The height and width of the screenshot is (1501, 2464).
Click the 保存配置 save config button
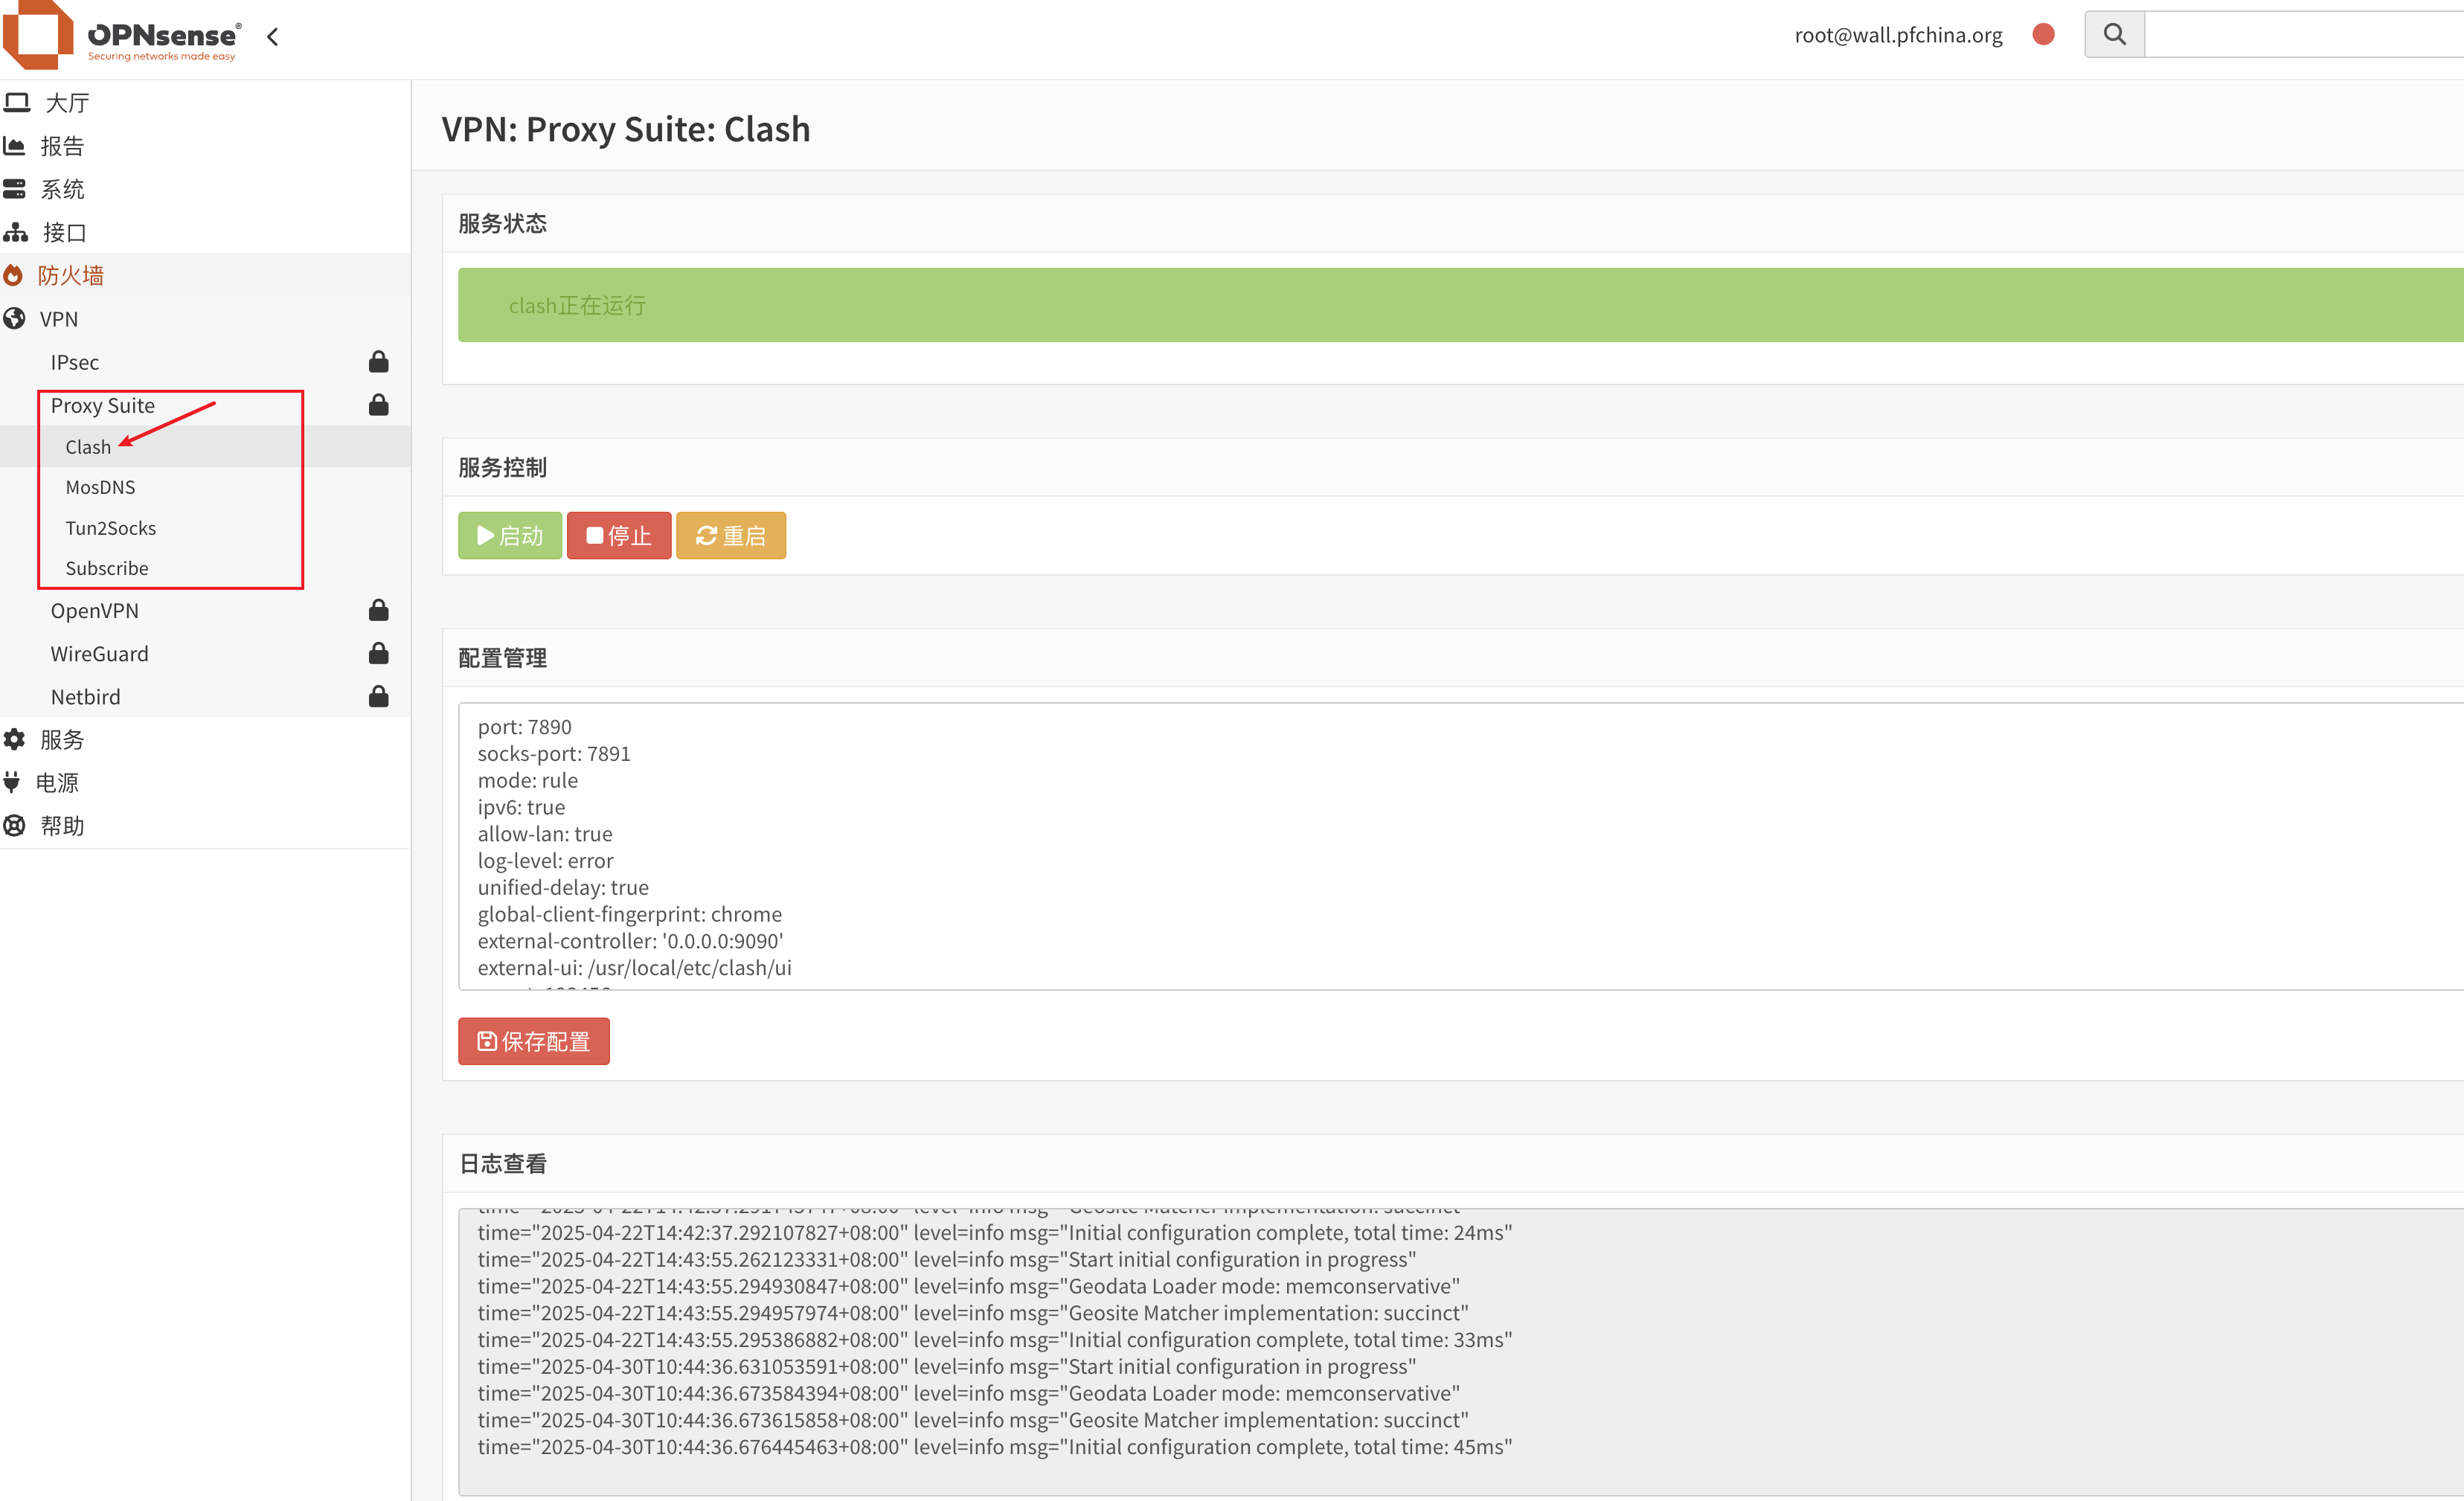[x=533, y=1041]
